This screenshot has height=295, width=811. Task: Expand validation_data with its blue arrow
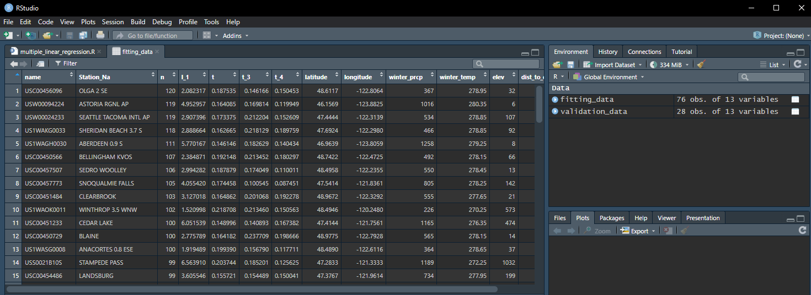[555, 111]
